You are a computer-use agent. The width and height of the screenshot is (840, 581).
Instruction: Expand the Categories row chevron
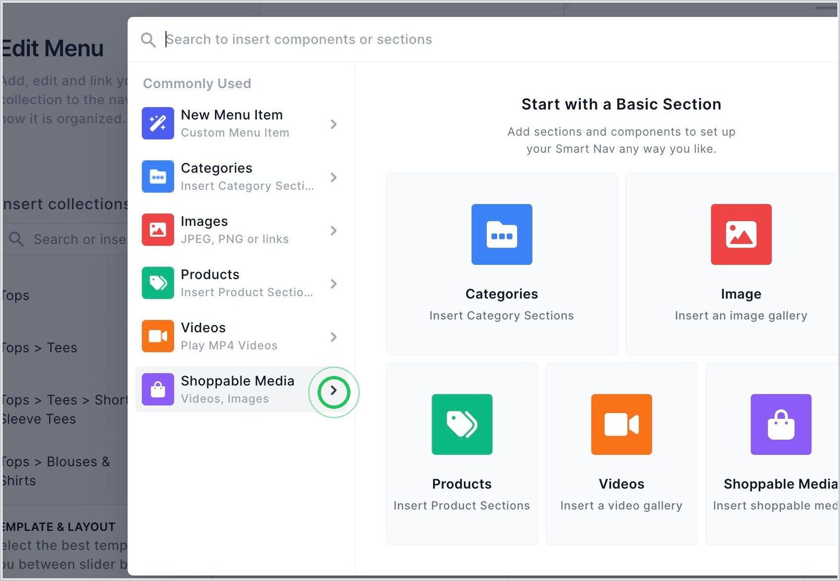click(x=333, y=177)
